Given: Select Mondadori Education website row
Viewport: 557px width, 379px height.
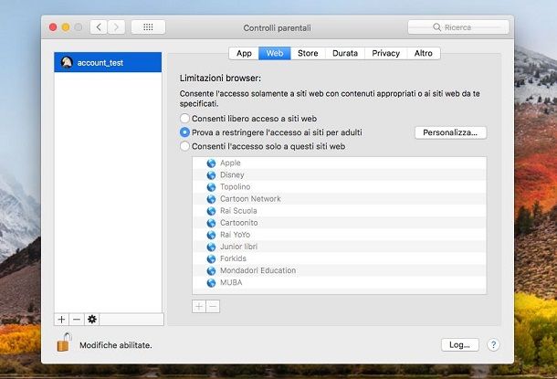Looking at the screenshot, I should (x=340, y=270).
